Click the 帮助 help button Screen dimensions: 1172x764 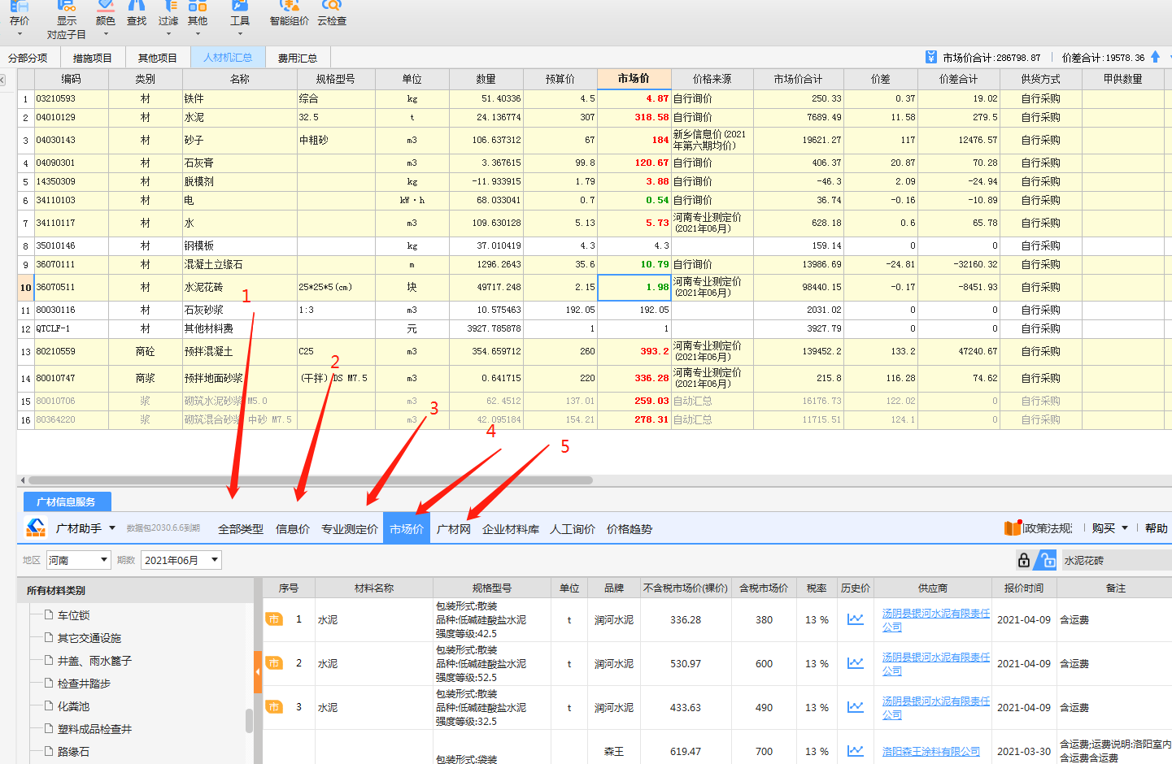coord(1157,528)
